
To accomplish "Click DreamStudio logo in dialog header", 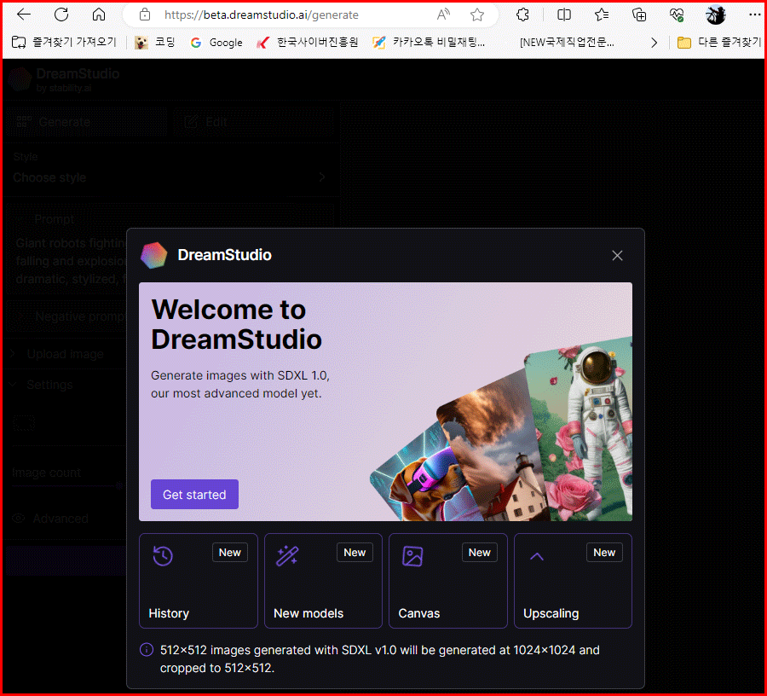I will (x=154, y=255).
